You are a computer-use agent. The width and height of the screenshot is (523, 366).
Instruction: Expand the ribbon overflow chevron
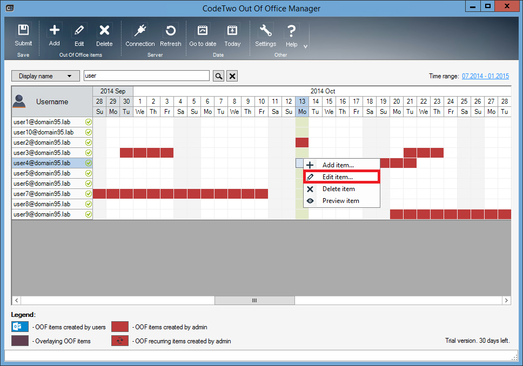click(x=305, y=46)
